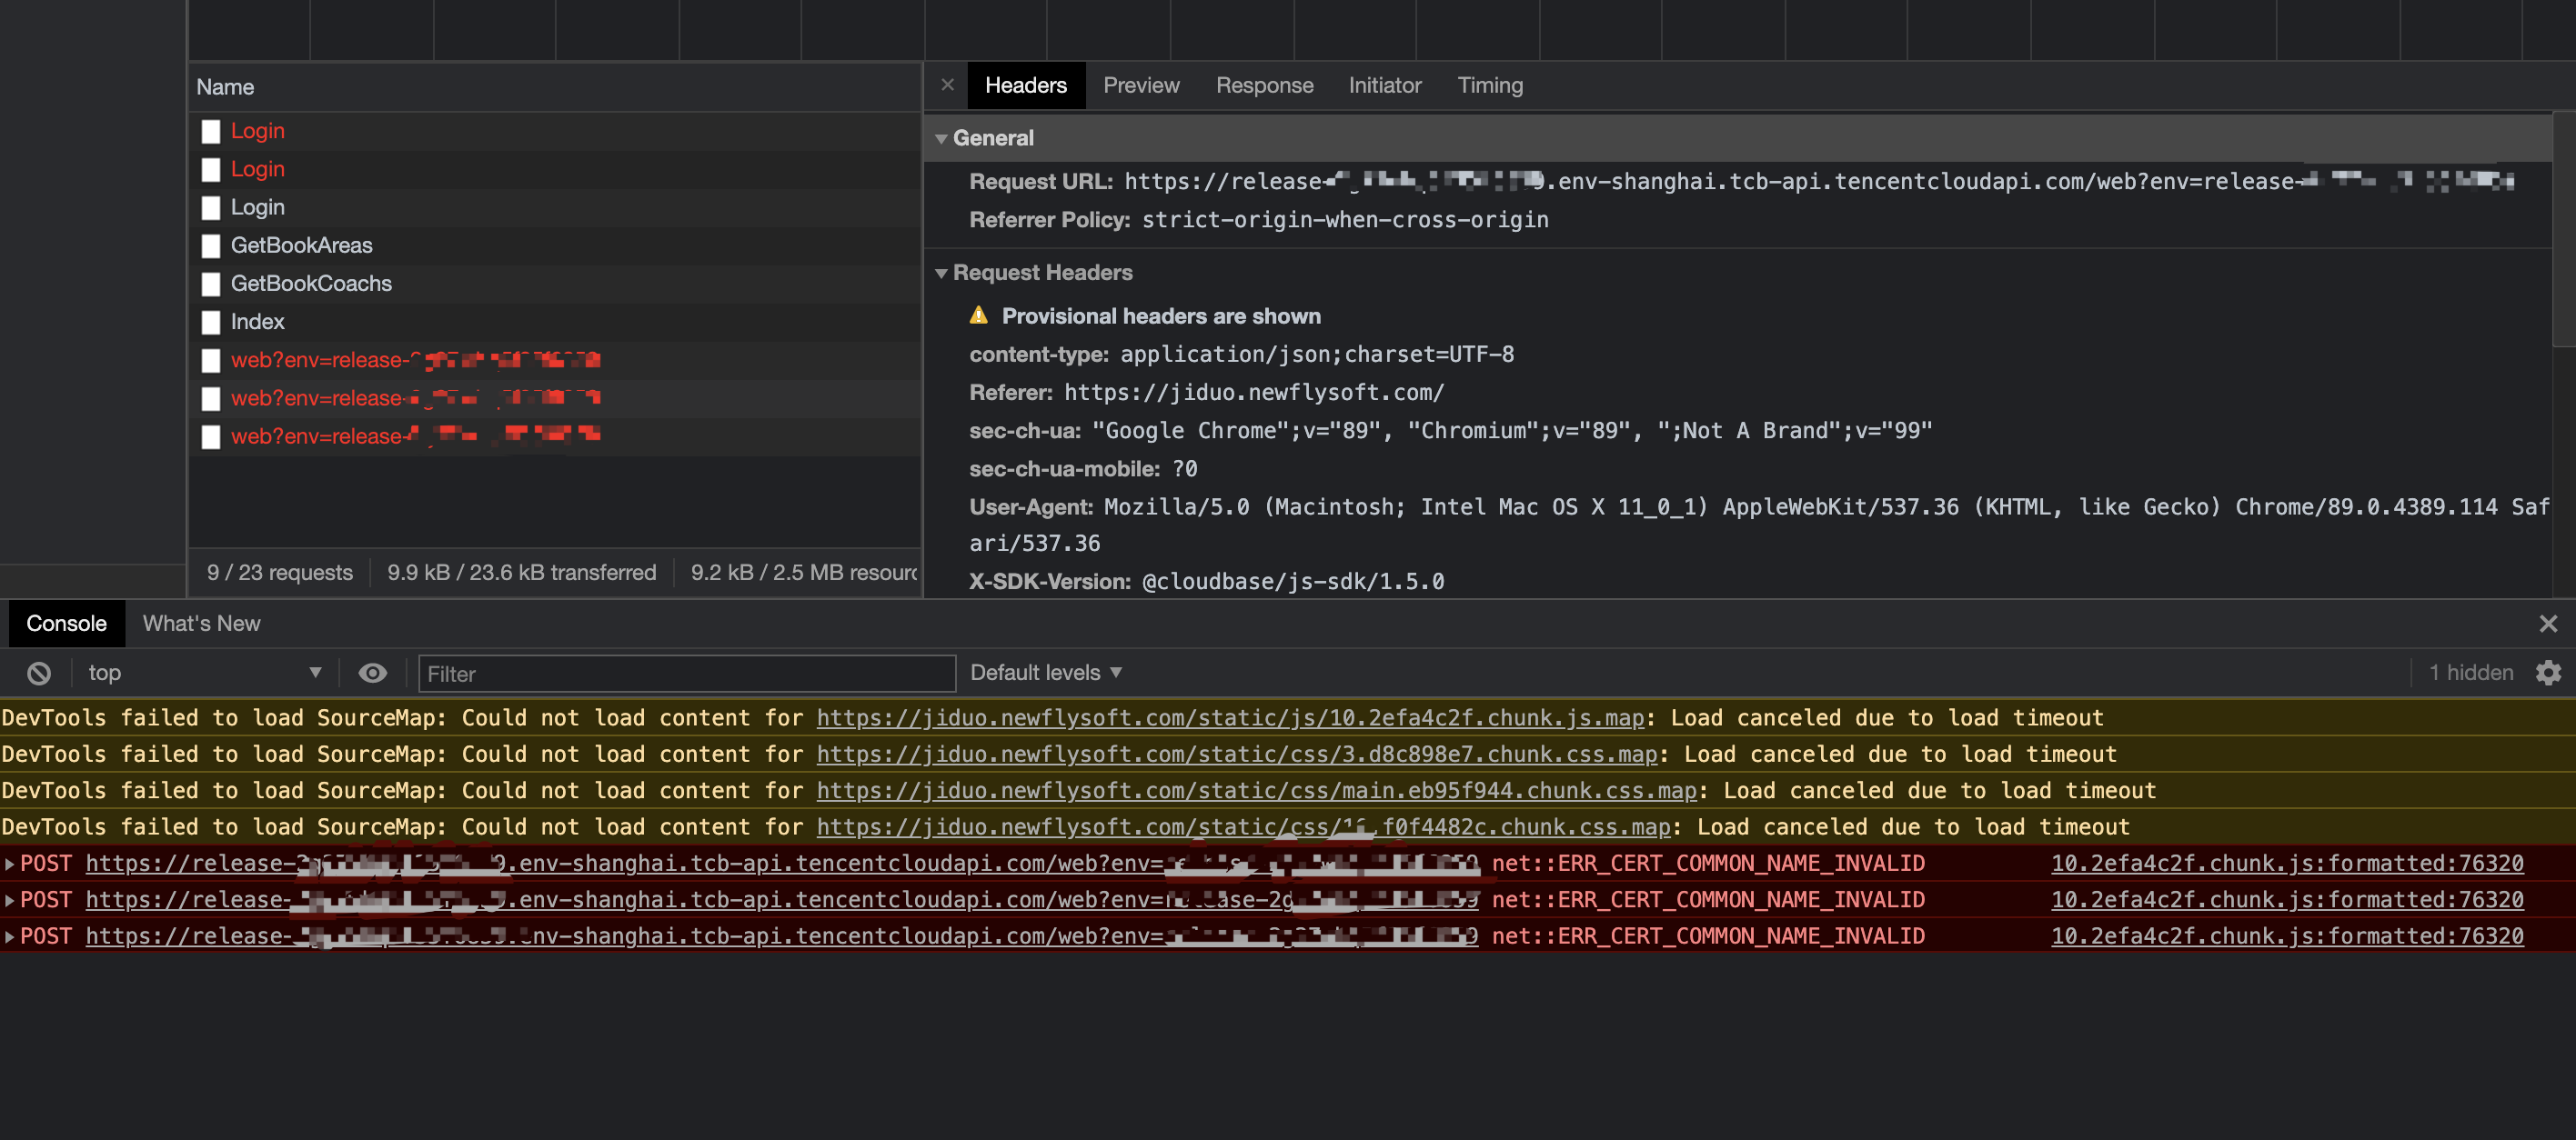Switch to What's New drawer tab
The height and width of the screenshot is (1140, 2576).
pyautogui.click(x=201, y=624)
